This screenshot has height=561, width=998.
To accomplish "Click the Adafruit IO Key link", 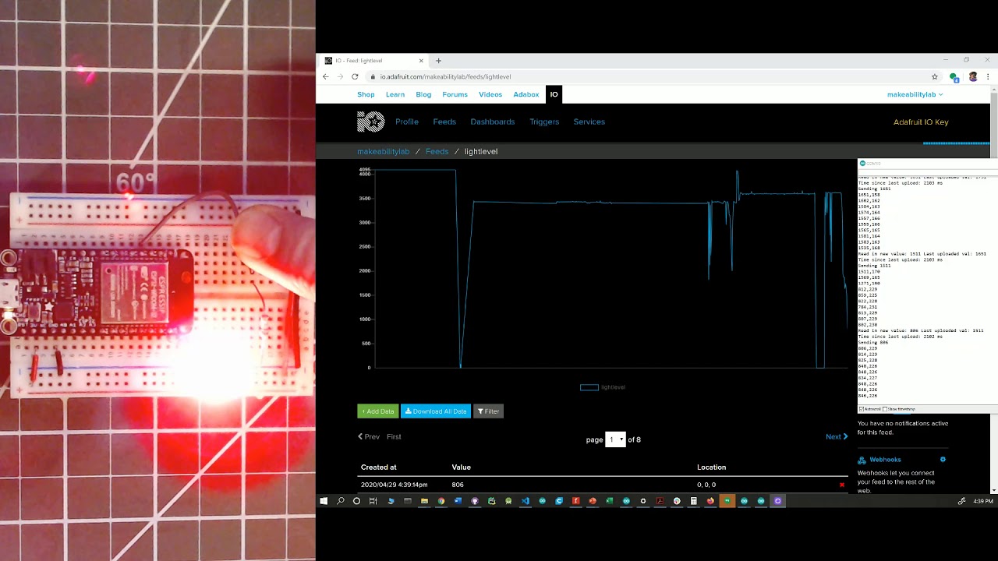I will tap(921, 122).
